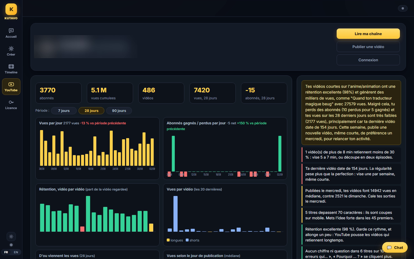Click the blurred channel name banner

86,47
